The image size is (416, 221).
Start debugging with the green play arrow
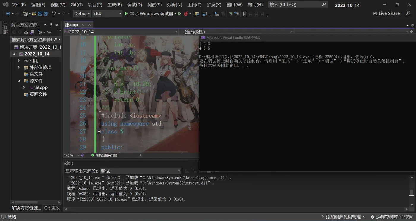click(x=126, y=14)
